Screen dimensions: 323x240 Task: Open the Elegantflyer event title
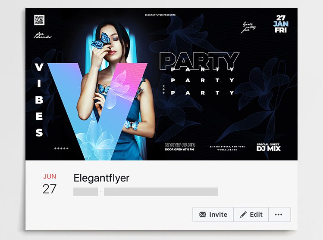coord(101,178)
